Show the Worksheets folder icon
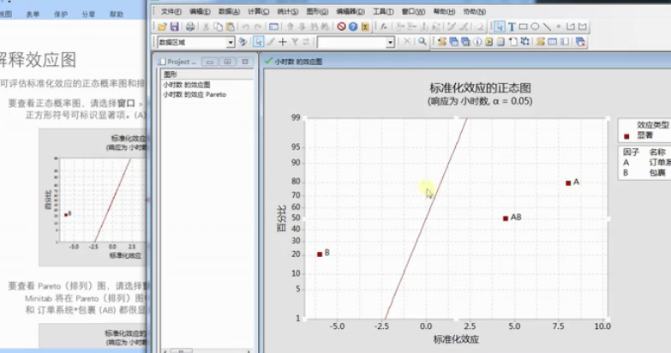This screenshot has height=353, width=671. (453, 41)
